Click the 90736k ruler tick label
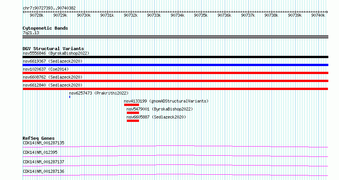The height and width of the screenshot is (180, 339). pos(225,15)
